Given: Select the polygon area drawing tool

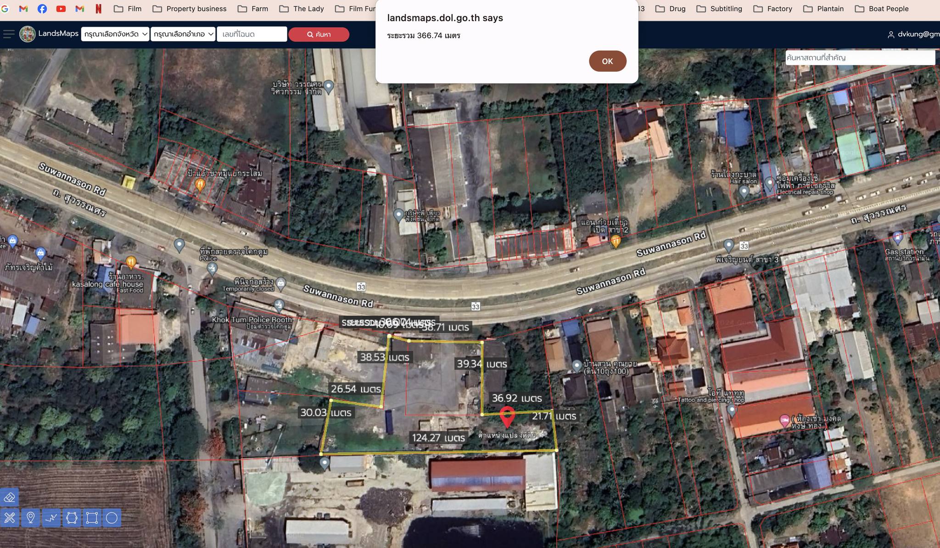Looking at the screenshot, I should pyautogui.click(x=72, y=518).
